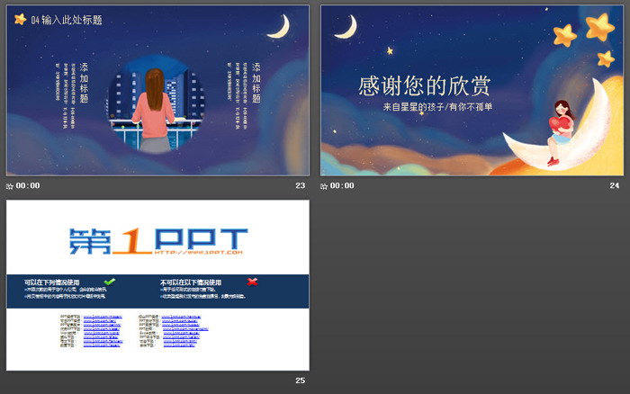Image resolution: width=630 pixels, height=394 pixels.
Task: Click the transition star icon under slide 24
Action: point(324,186)
